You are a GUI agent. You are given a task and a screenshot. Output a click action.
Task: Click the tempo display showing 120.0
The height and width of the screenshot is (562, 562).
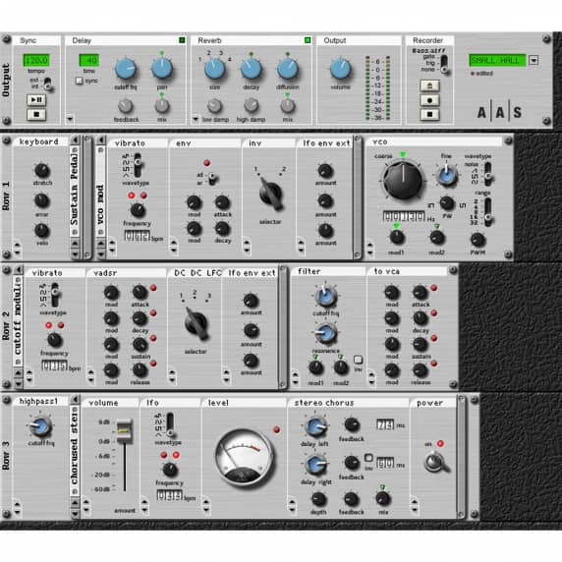click(x=35, y=60)
